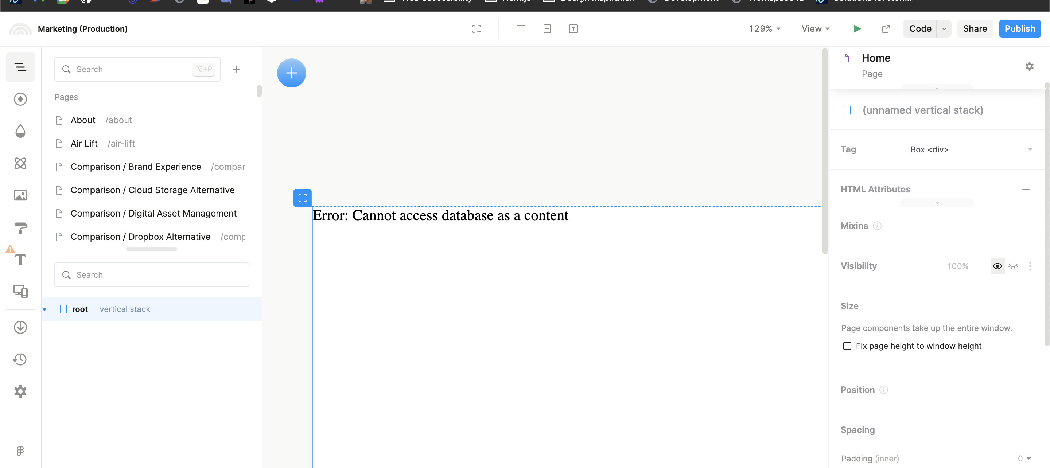The width and height of the screenshot is (1050, 468).
Task: Open the responsive screens icon in sidebar
Action: 20,292
